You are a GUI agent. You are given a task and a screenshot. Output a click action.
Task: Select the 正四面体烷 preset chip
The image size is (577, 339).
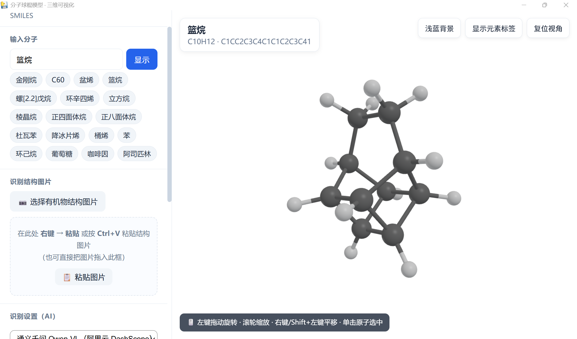click(69, 117)
